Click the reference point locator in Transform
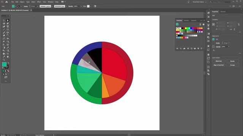243x136 pixels. click(x=213, y=24)
